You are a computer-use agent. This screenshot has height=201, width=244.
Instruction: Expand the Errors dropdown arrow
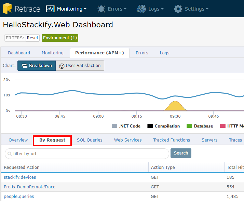[125, 9]
